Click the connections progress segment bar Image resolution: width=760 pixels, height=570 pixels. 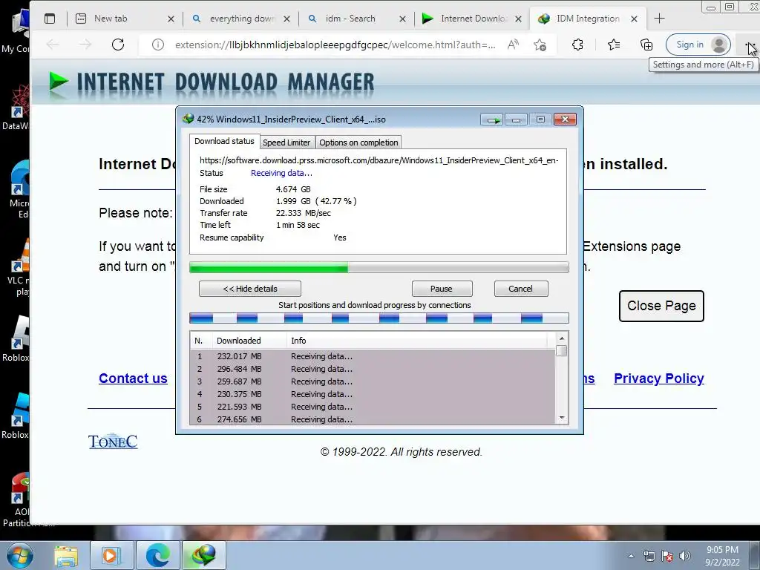coord(379,318)
